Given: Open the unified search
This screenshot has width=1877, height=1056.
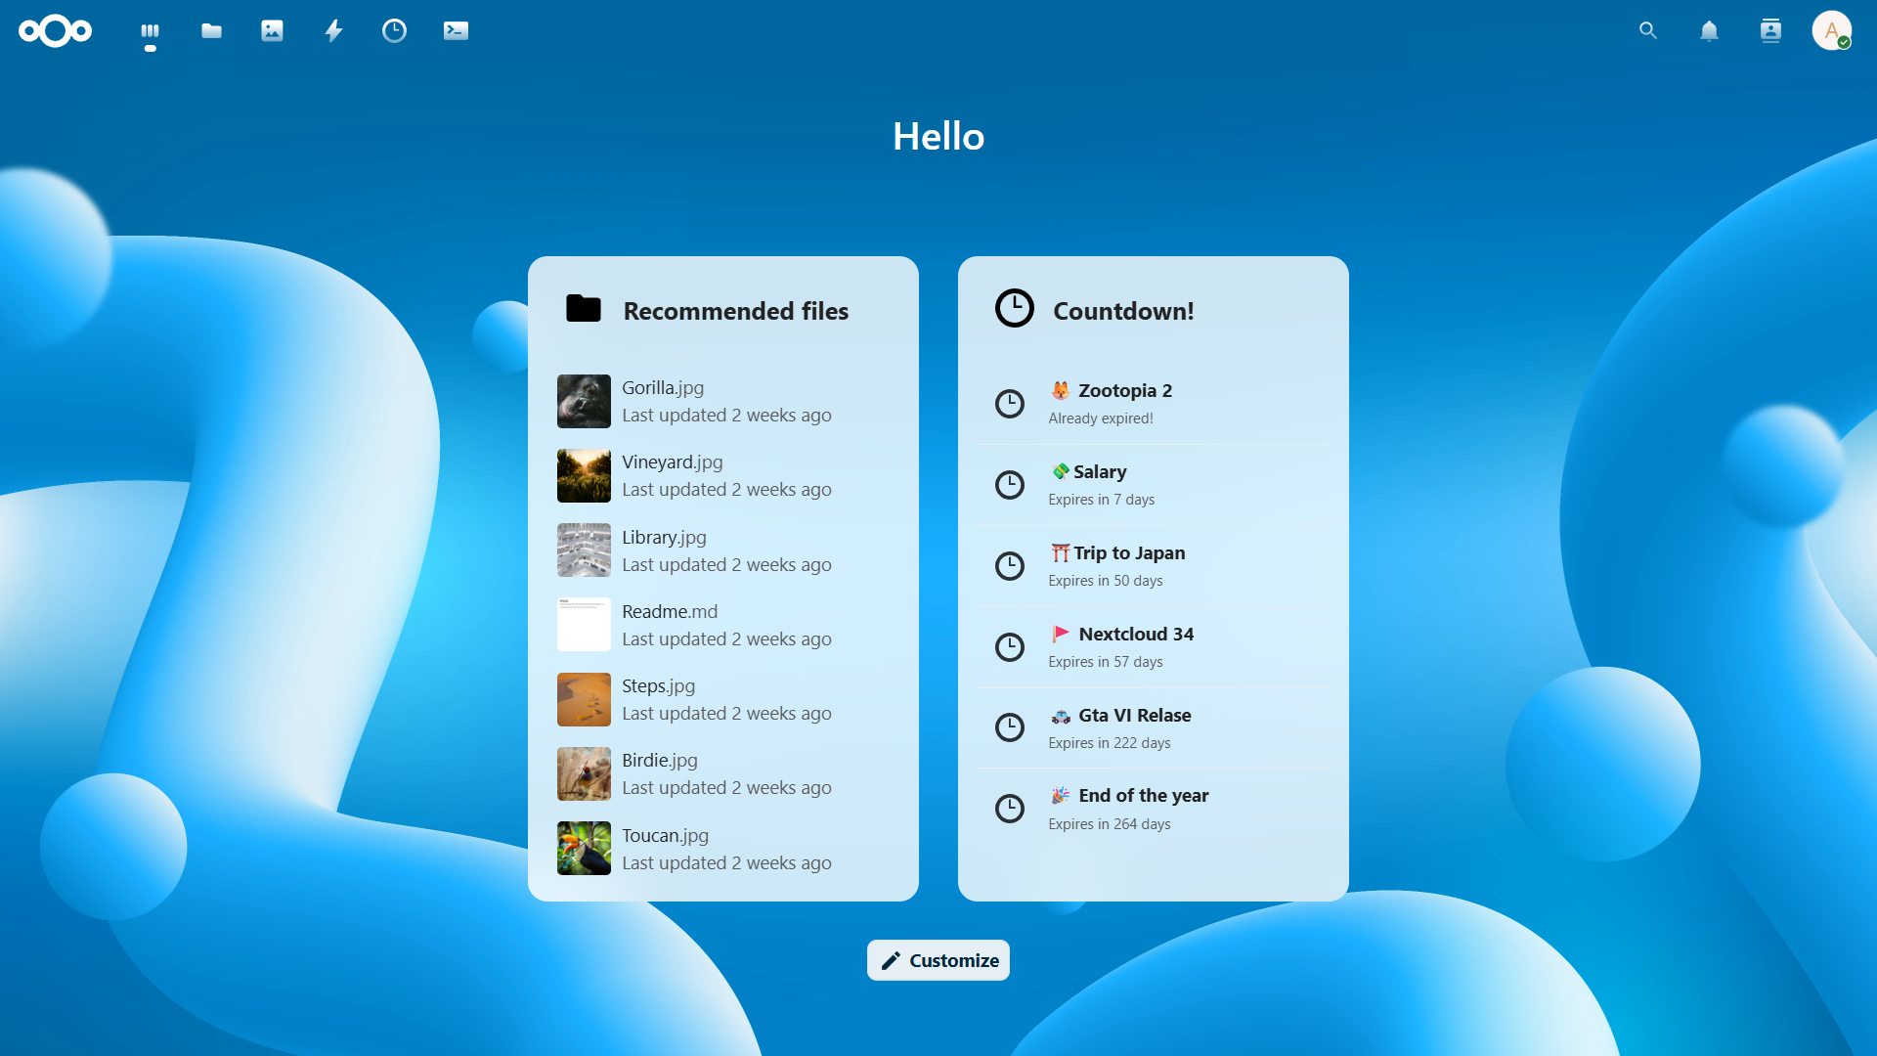Looking at the screenshot, I should 1647,30.
